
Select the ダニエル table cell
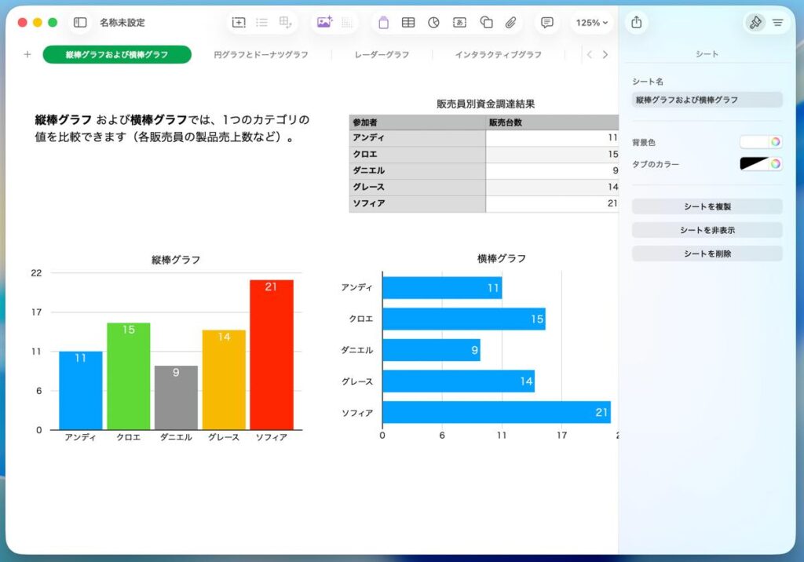418,171
